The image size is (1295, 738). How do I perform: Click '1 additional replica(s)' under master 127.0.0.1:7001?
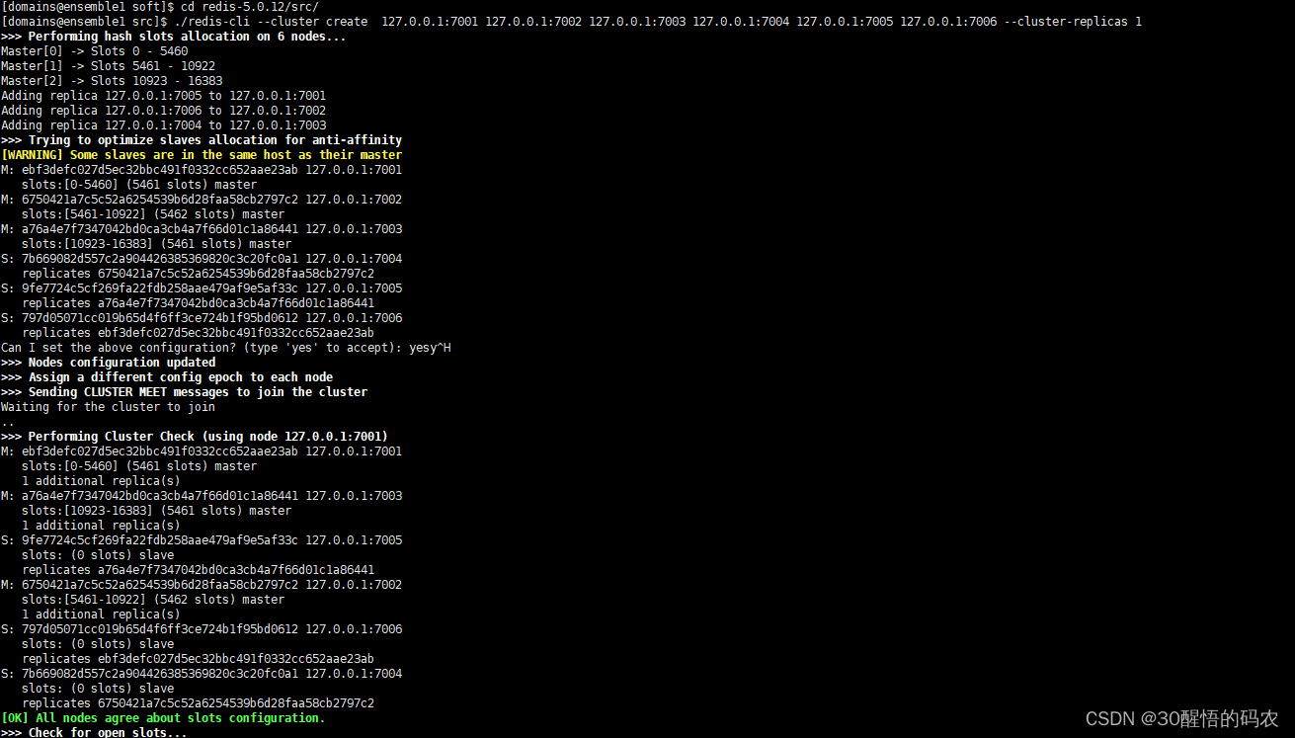[102, 481]
